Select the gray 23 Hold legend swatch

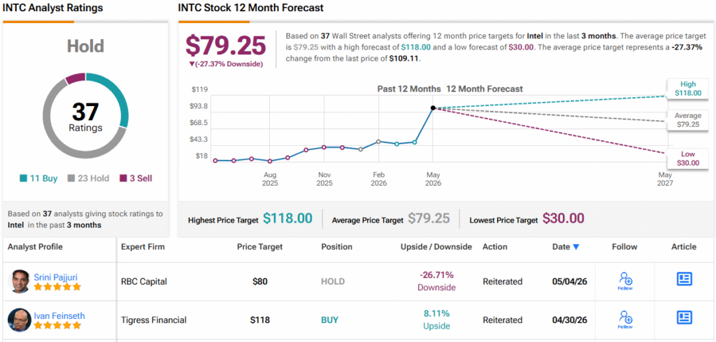(71, 179)
